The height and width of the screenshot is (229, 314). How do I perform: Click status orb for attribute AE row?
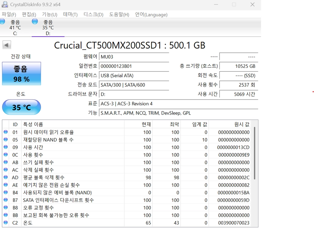click(6, 185)
